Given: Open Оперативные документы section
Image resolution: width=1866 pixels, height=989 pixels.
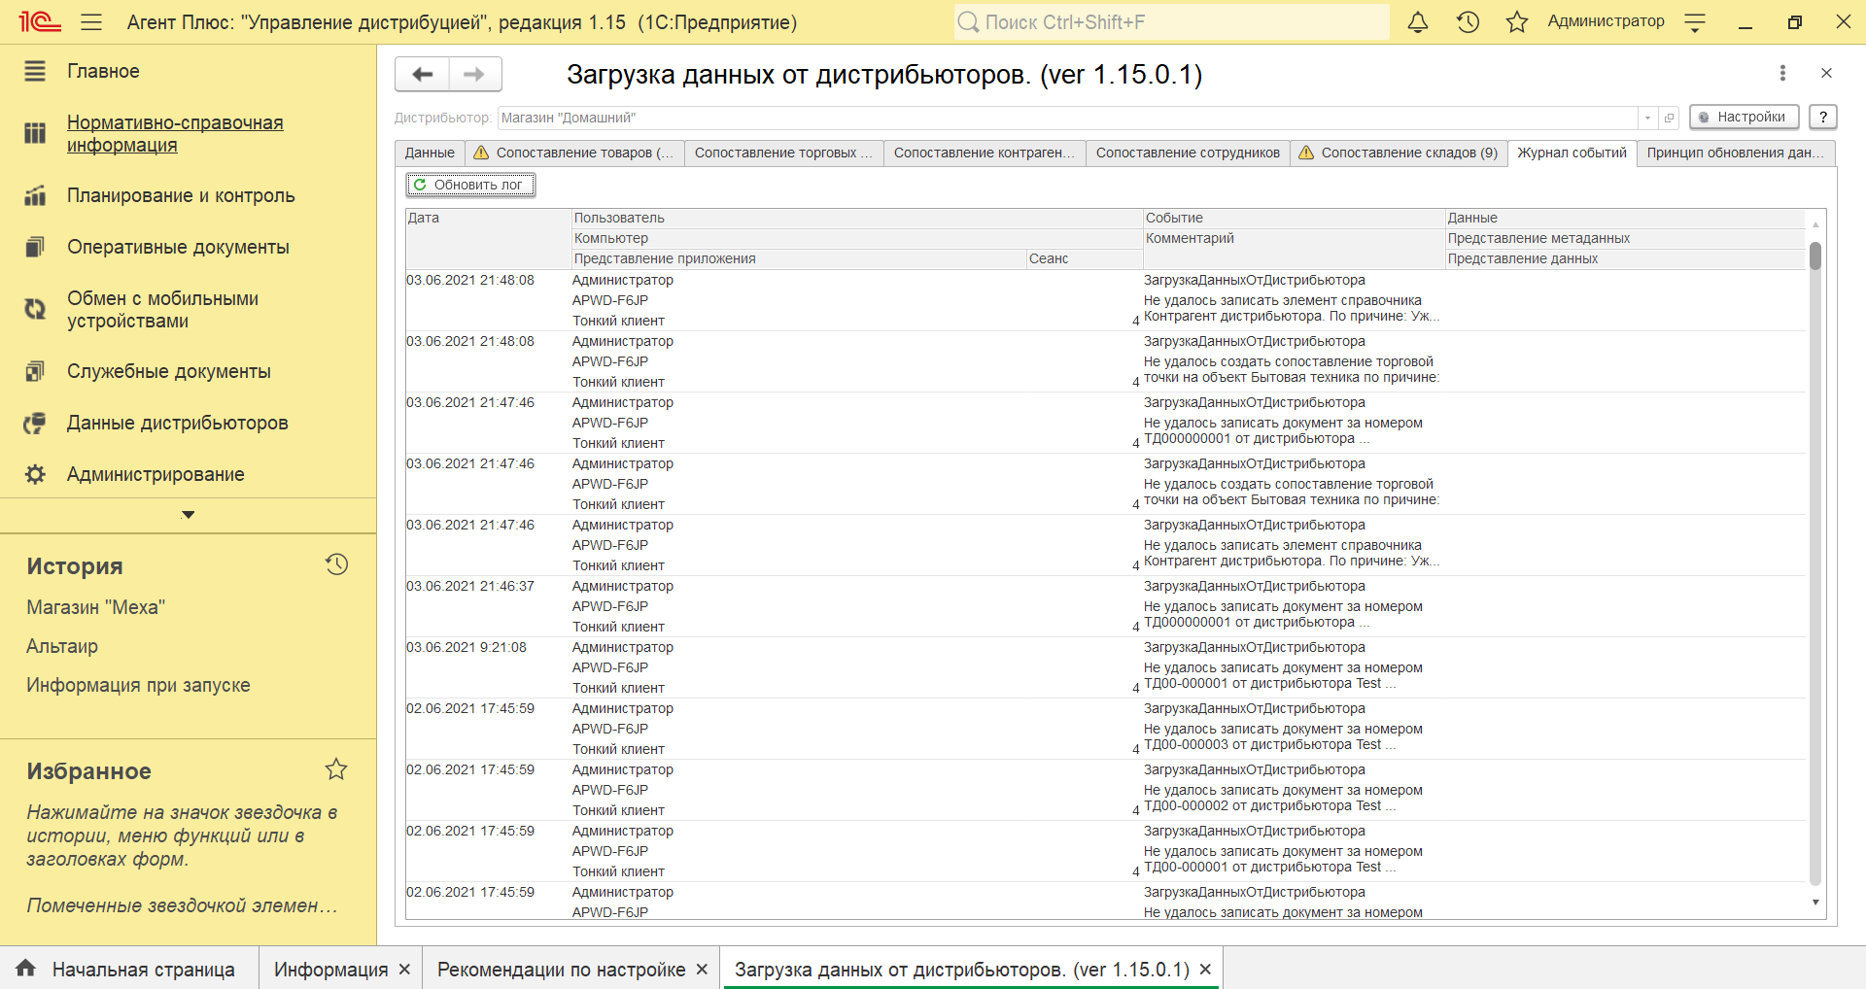Looking at the screenshot, I should click(178, 247).
